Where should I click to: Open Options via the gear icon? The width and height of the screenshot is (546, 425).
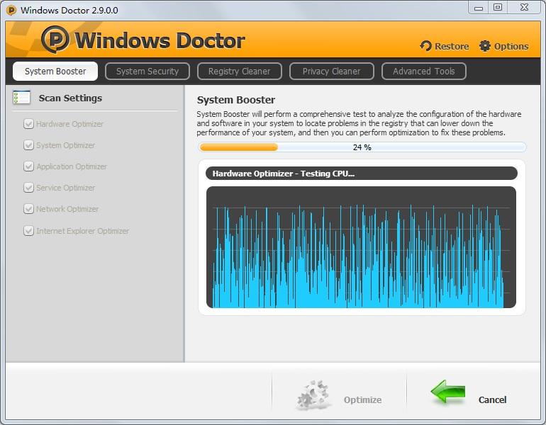click(x=485, y=46)
